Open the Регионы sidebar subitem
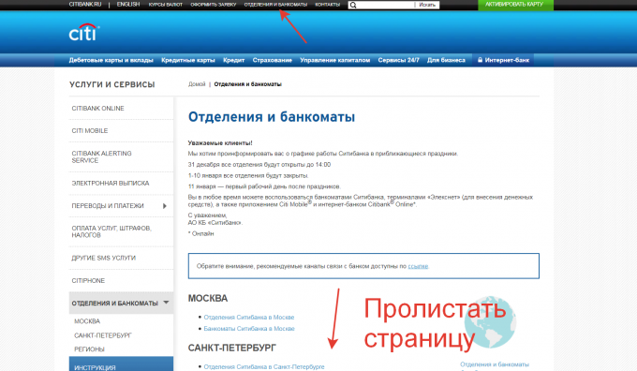 (x=89, y=349)
